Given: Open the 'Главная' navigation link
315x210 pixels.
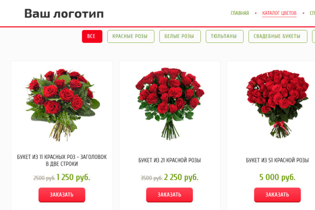Looking at the screenshot, I should tap(240, 13).
